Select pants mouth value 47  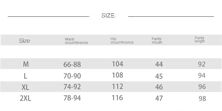[x=159, y=98]
